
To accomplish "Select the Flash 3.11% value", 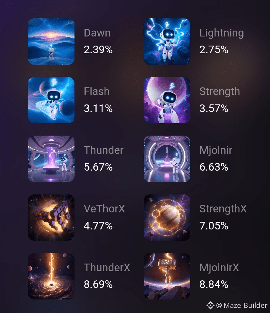I will click(98, 108).
